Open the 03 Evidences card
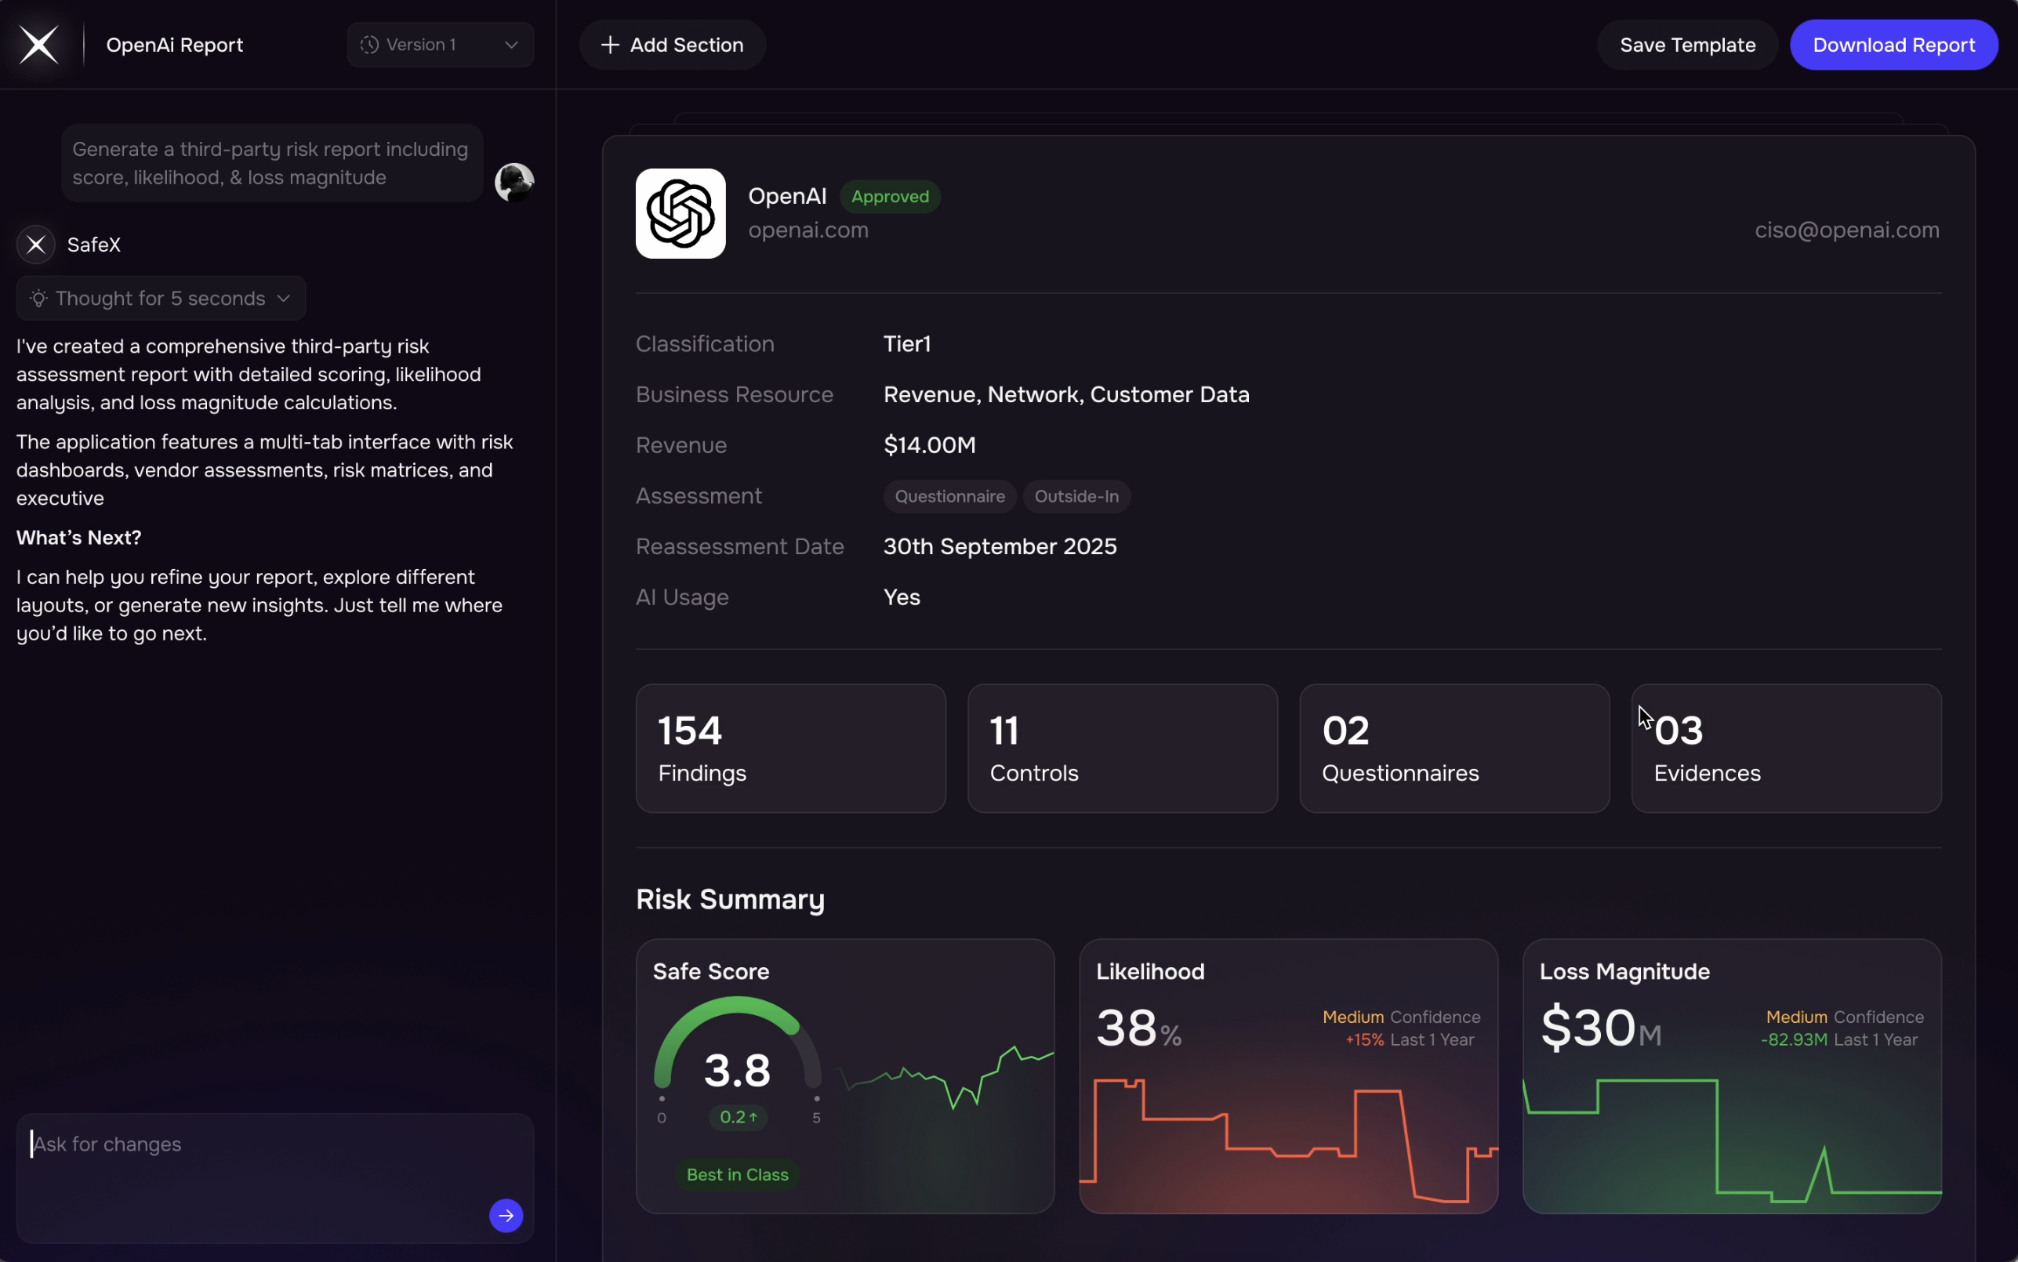 point(1785,749)
